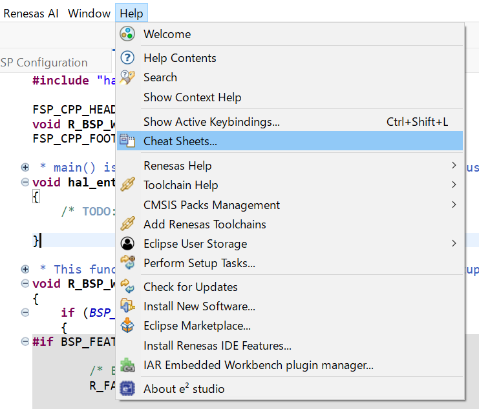Select Show Context Help
Viewport: 479px width, 409px height.
(x=290, y=97)
